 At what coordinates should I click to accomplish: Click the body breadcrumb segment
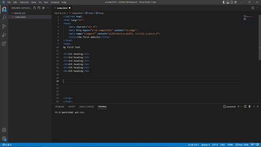point(101,13)
